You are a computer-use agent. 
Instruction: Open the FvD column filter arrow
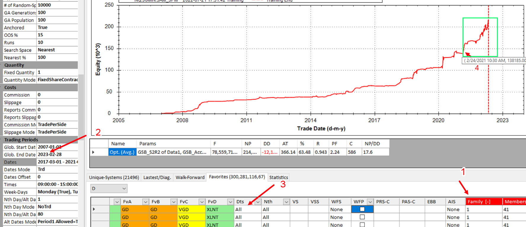pos(202,202)
